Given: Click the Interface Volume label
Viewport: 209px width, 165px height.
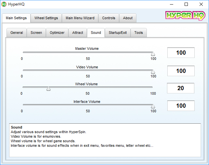Looking at the screenshot, I should point(87,102).
